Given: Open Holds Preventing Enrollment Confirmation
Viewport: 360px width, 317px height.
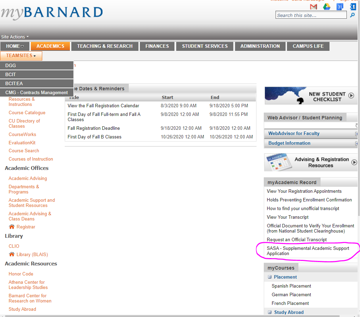Looking at the screenshot, I should click(309, 200).
